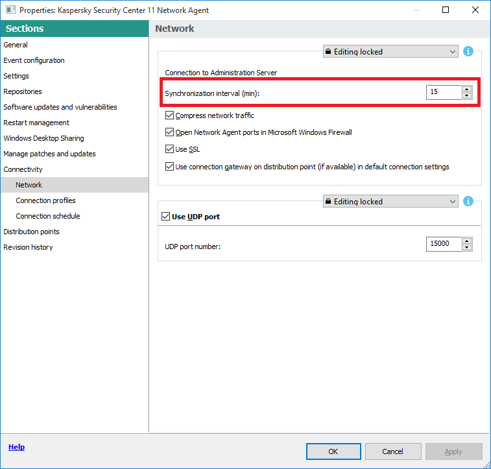Click the Apply button
The height and width of the screenshot is (469, 491).
pos(453,451)
